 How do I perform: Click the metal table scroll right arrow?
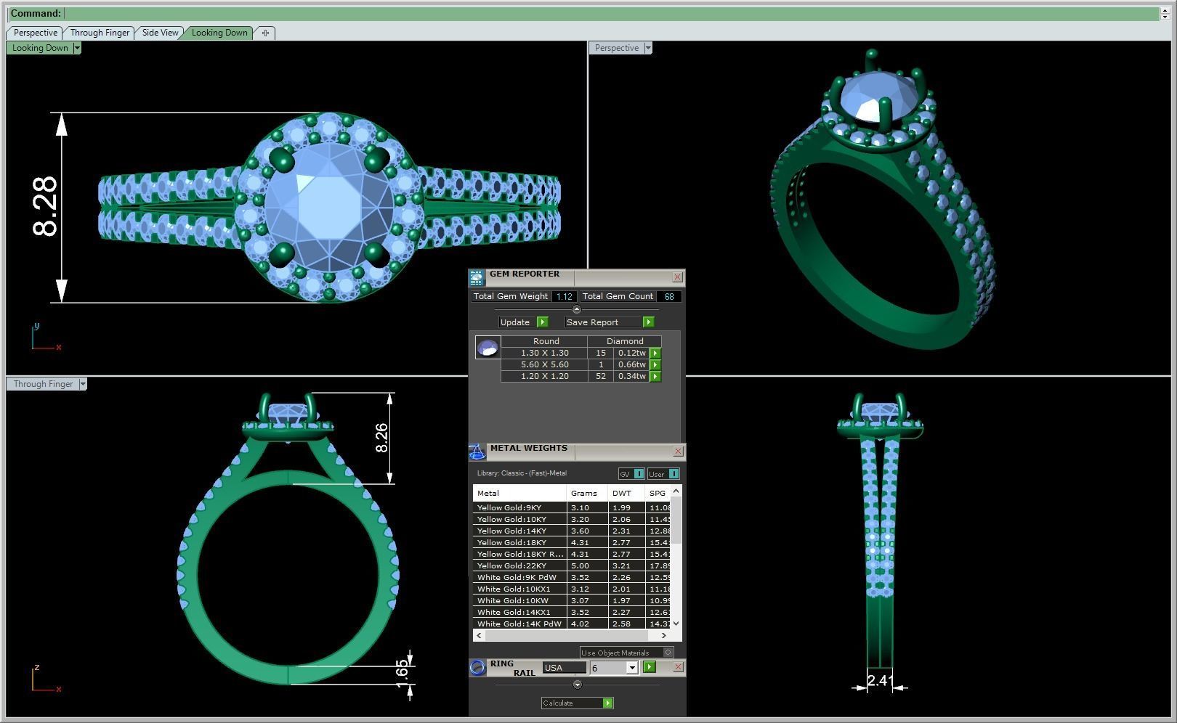click(663, 635)
